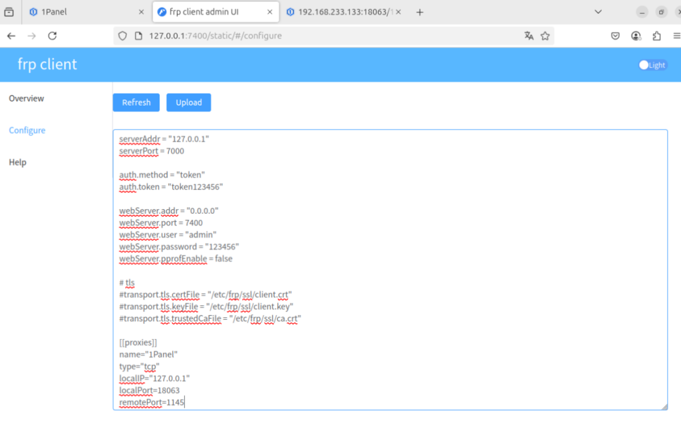Click the transport.tls.trustedCaFile line
The width and height of the screenshot is (681, 432).
point(210,319)
